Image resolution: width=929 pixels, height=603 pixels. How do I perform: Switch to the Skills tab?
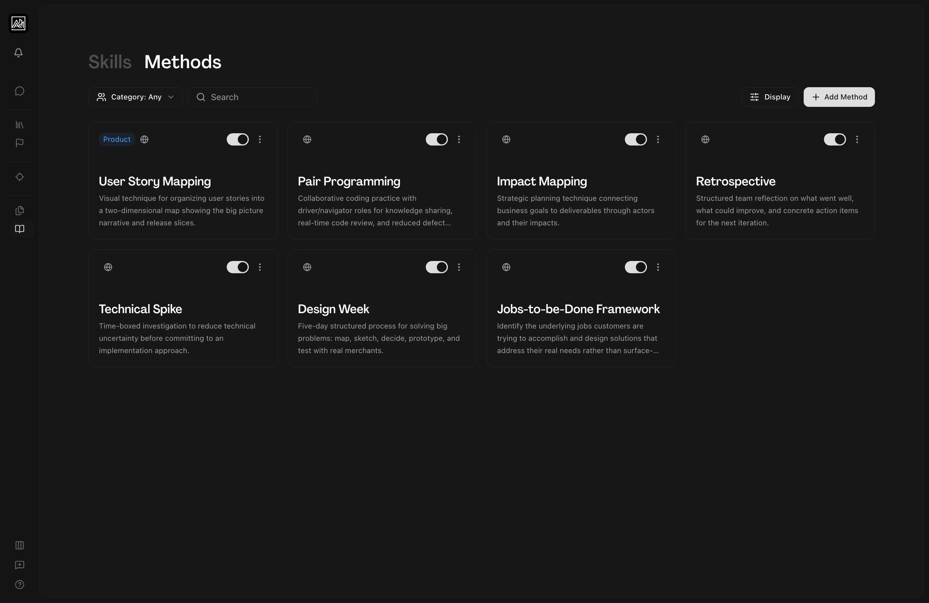(110, 62)
